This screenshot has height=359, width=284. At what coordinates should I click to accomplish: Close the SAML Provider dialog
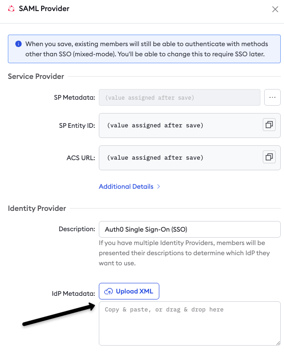point(275,9)
